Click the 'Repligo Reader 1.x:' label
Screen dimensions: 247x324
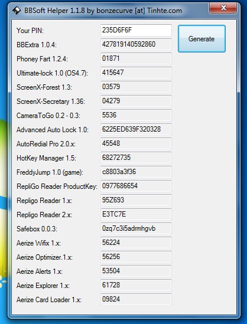point(44,201)
